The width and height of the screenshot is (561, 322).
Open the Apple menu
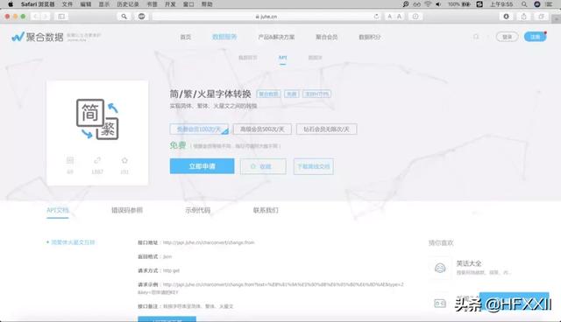[x=11, y=4]
